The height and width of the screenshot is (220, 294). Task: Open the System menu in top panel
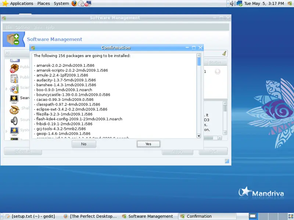(61, 3)
